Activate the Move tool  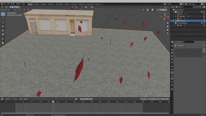3,23
